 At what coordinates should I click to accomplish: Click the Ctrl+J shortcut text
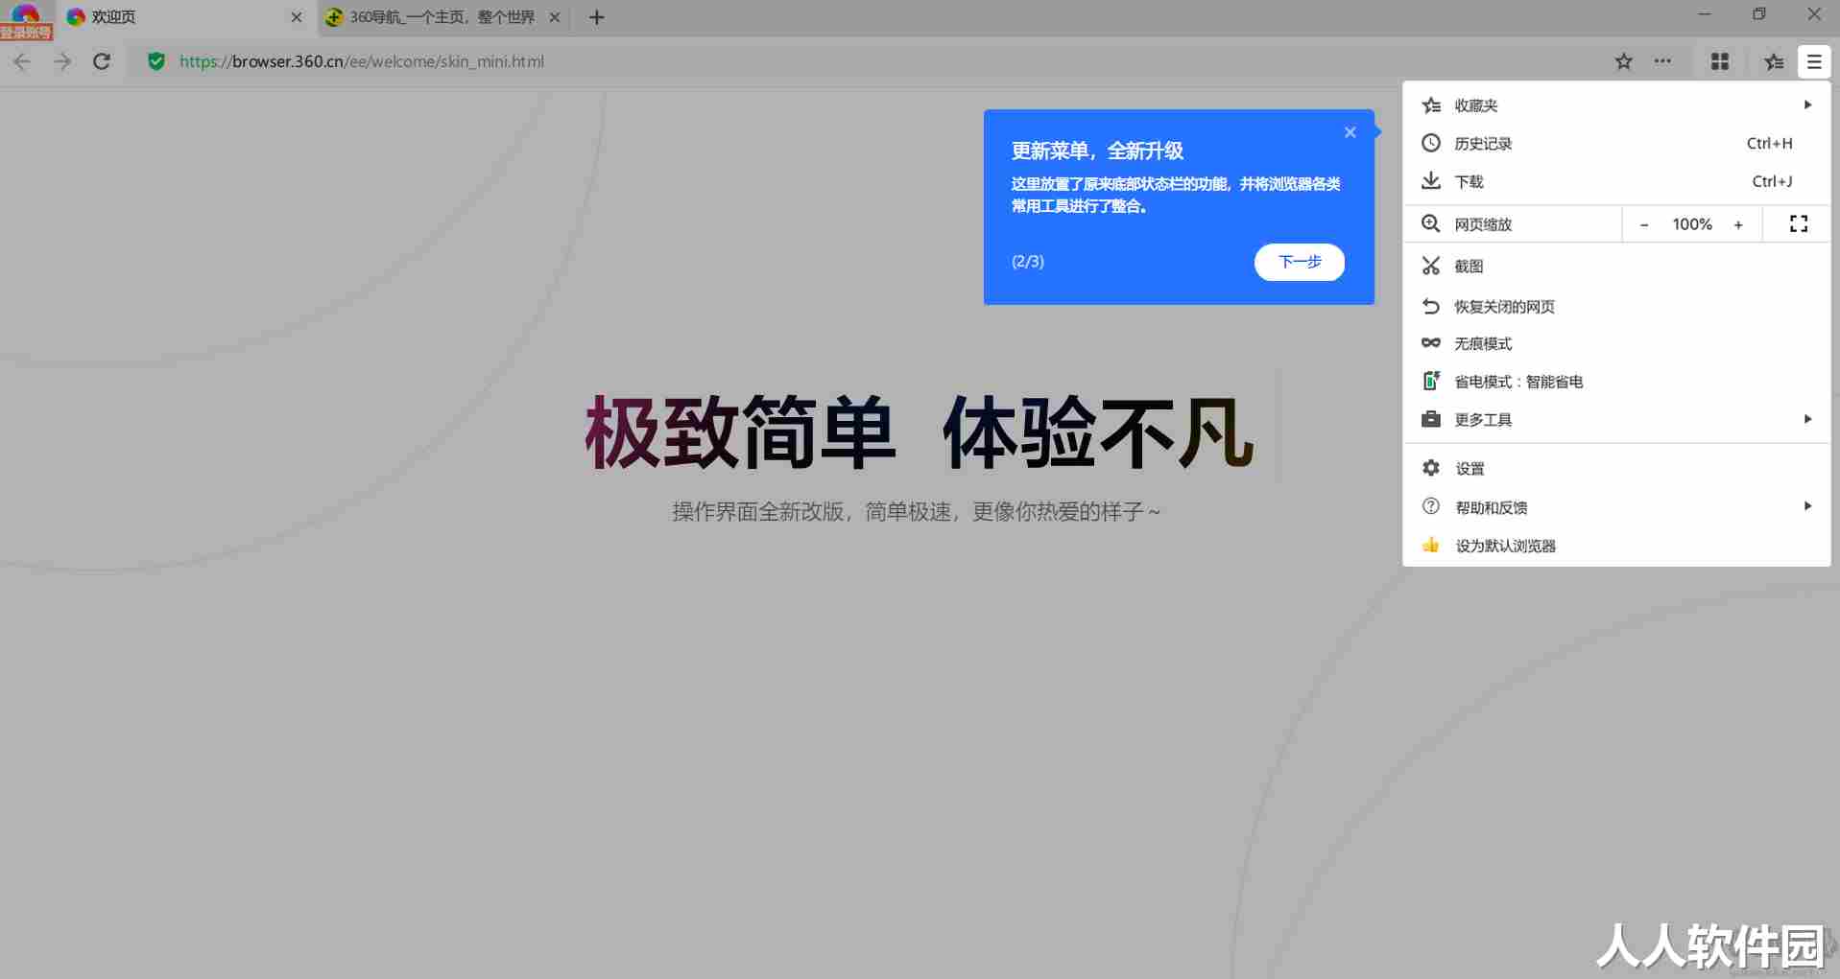1772,181
